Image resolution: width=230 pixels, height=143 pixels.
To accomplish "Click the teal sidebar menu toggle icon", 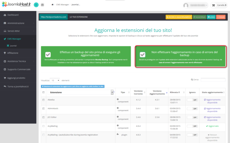I will coord(36,5).
